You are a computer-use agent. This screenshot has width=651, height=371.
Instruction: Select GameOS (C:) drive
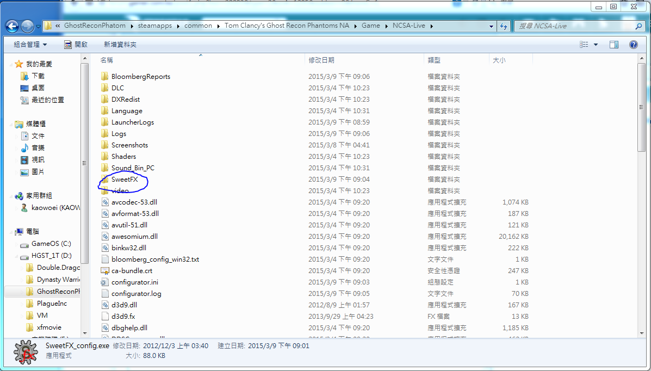(x=51, y=244)
